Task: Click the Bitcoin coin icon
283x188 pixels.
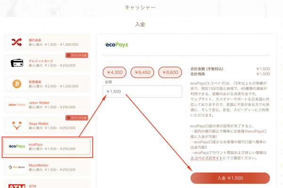Action: [17, 84]
